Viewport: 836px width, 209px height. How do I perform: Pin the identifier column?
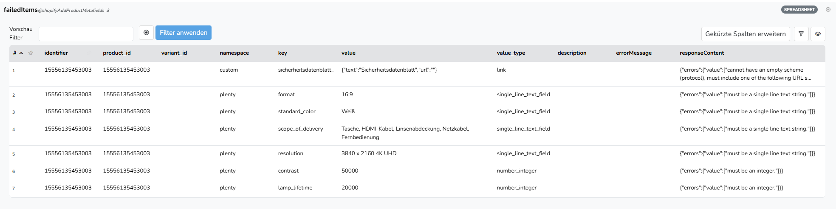[89, 53]
